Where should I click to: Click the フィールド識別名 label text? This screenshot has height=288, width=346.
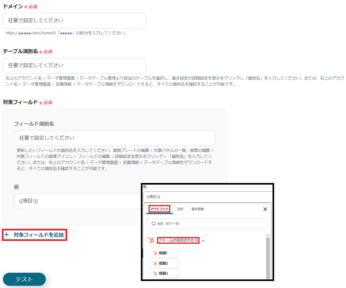pyautogui.click(x=34, y=124)
